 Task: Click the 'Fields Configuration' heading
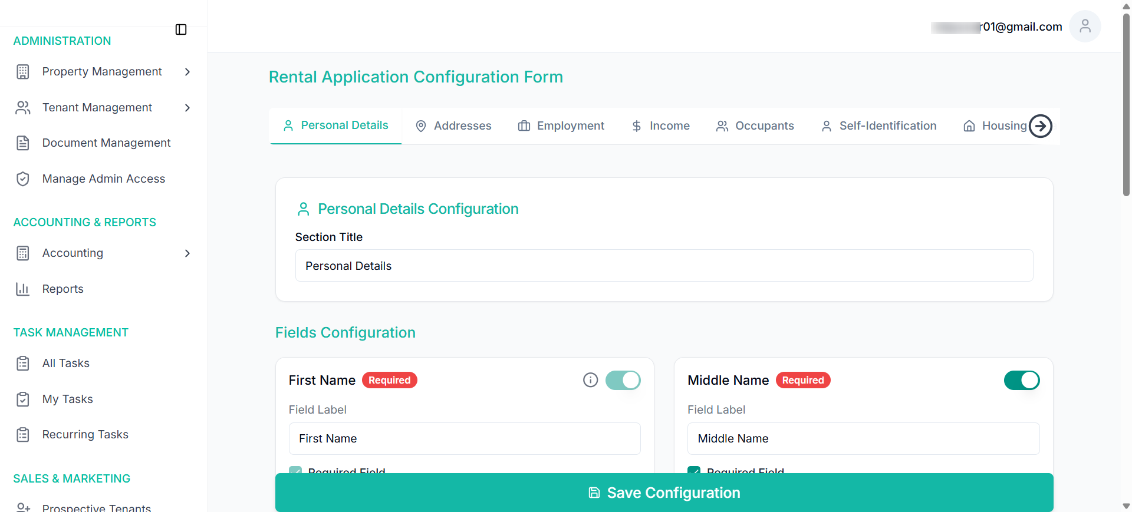[345, 333]
